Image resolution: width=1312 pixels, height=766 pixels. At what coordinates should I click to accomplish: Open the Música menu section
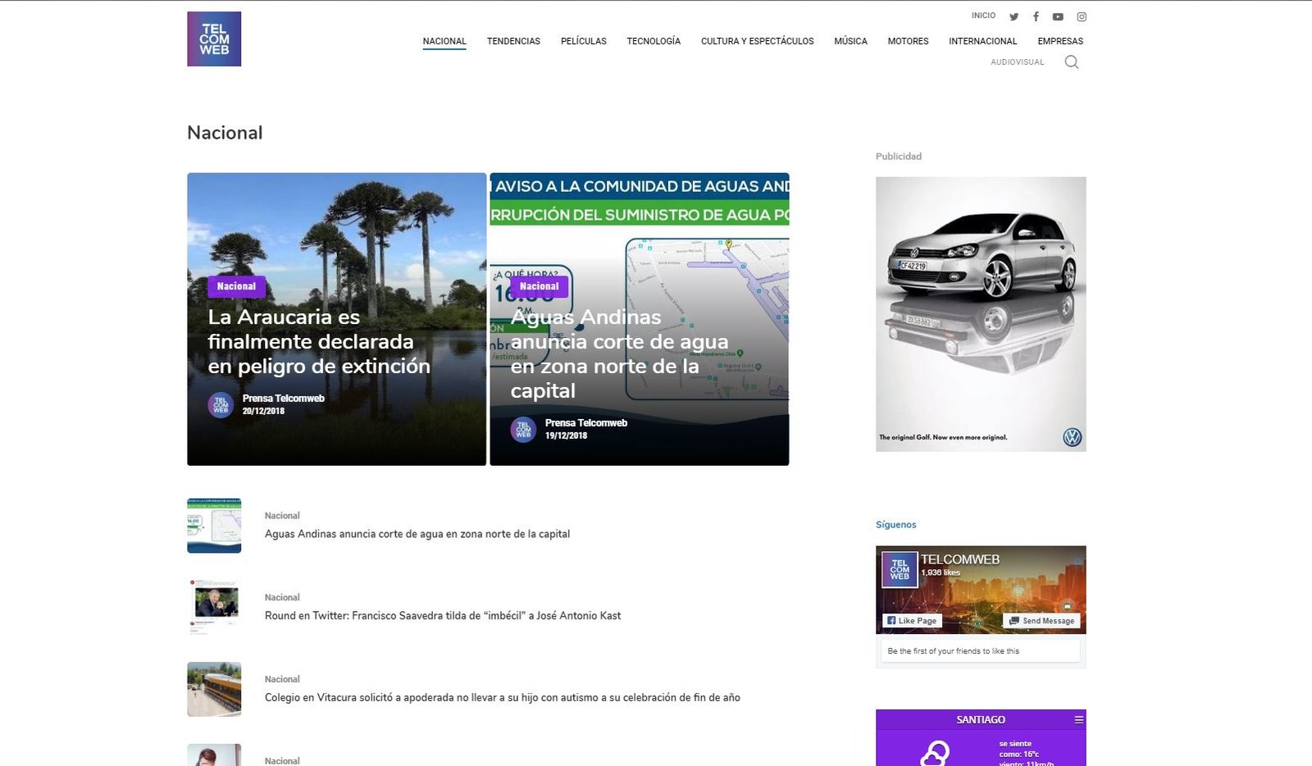click(x=850, y=41)
